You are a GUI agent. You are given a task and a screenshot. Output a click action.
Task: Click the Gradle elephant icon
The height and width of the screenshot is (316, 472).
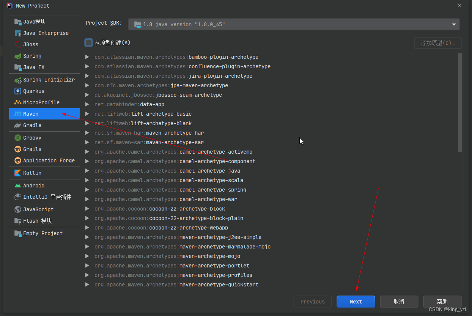point(18,125)
